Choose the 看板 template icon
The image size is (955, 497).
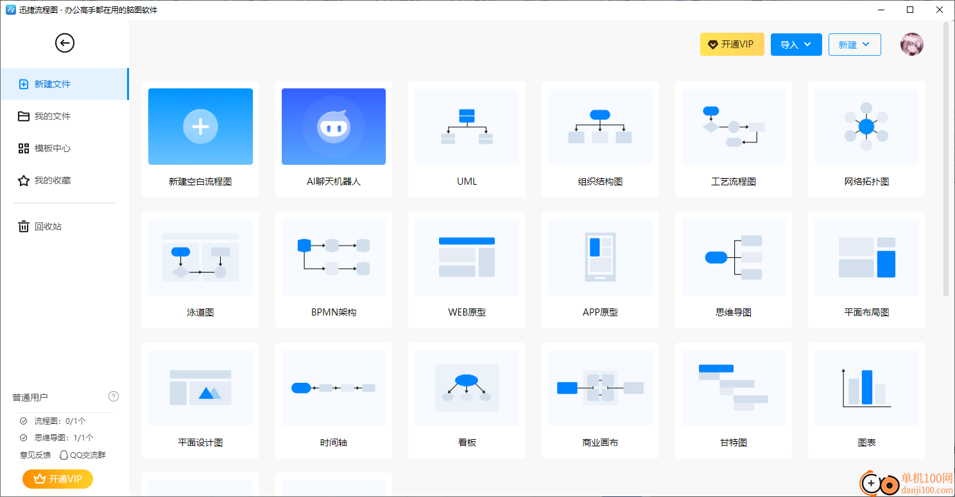(x=467, y=387)
